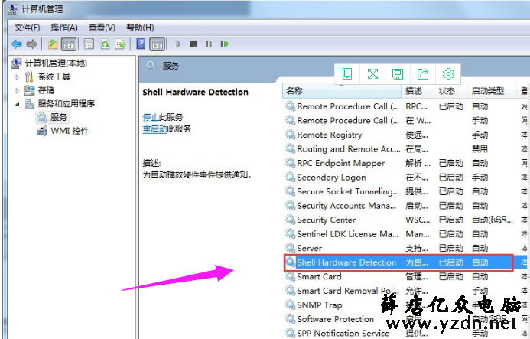Sort by the 描述 column header
Image resolution: width=530 pixels, height=339 pixels.
tap(418, 91)
